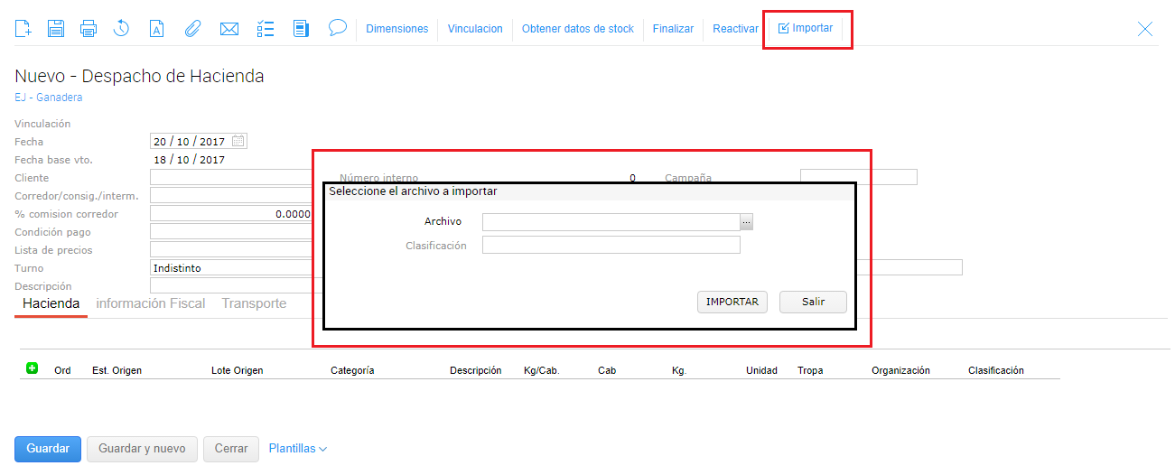This screenshot has width=1175, height=475.
Task: Browse file with Archivo ellipsis button
Action: (x=746, y=221)
